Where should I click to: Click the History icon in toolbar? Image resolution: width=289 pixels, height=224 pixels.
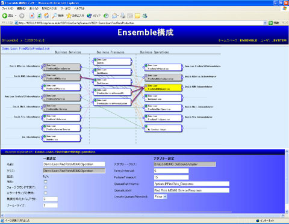(x=106, y=16)
